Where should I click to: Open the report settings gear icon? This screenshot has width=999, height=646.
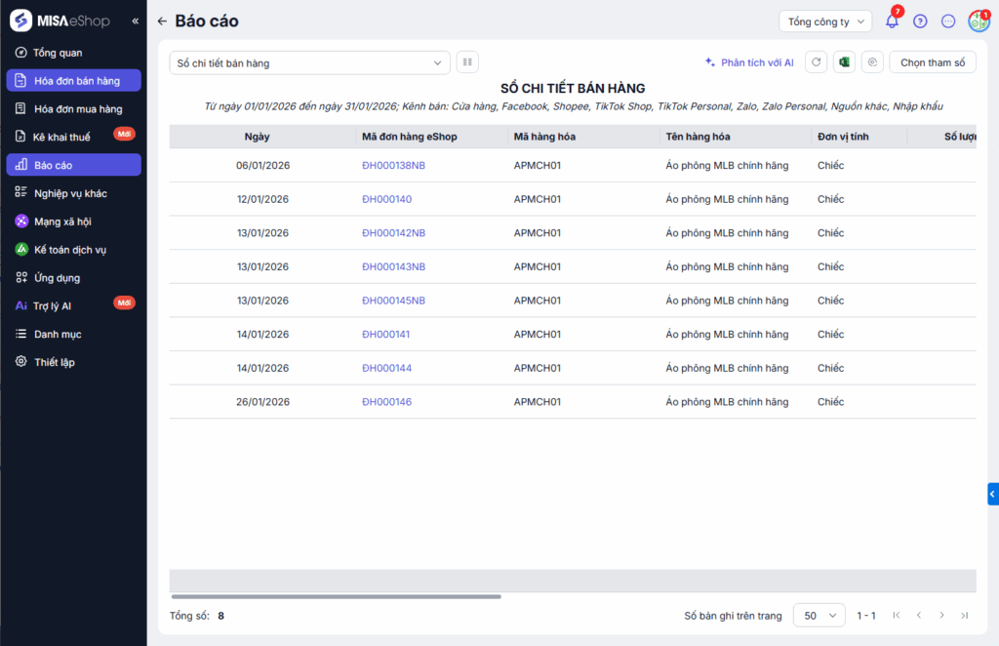872,62
